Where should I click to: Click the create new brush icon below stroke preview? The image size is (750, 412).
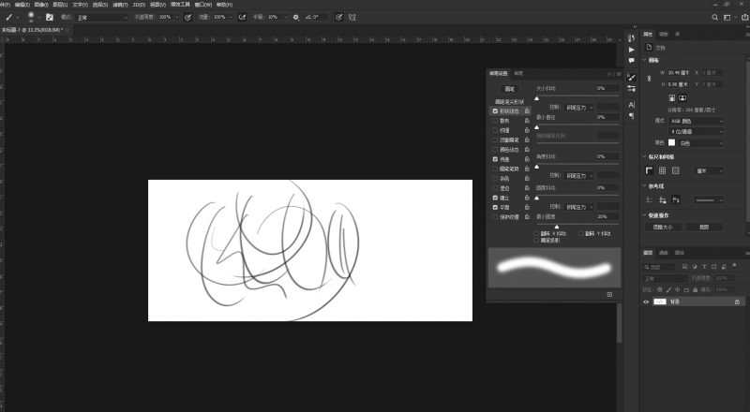pos(609,294)
